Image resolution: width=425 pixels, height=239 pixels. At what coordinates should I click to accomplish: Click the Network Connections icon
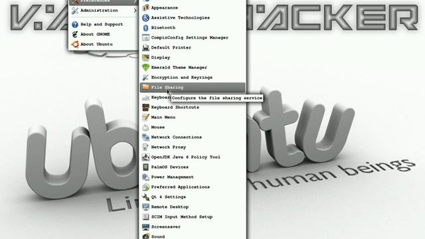tap(145, 137)
